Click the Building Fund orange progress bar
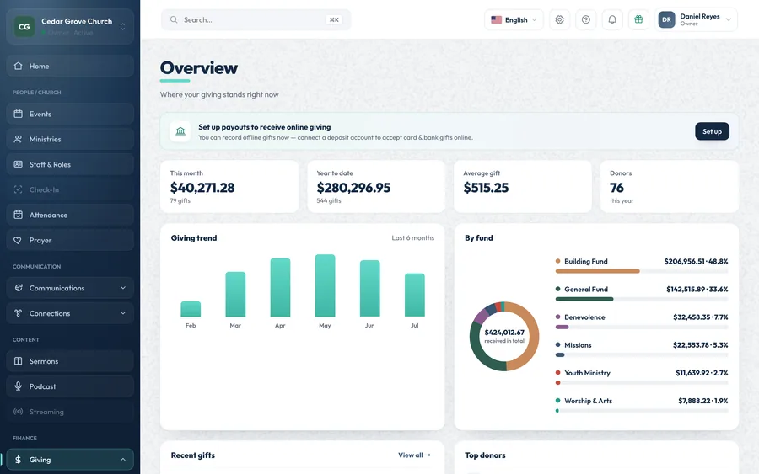Image resolution: width=759 pixels, height=474 pixels. click(597, 272)
